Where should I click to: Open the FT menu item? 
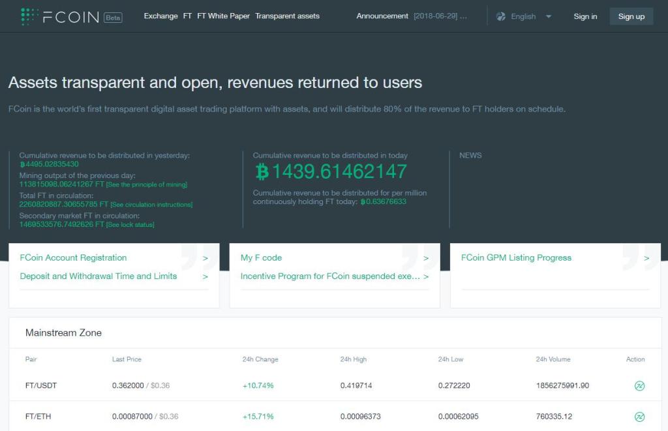click(187, 16)
